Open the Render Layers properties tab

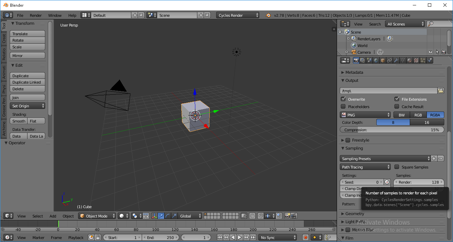(363, 60)
